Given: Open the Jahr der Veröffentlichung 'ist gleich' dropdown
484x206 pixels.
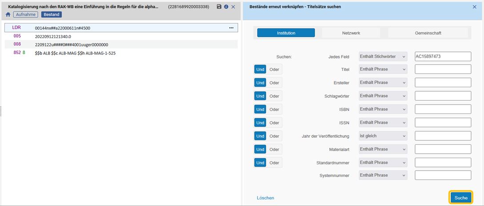Looking at the screenshot, I should [383, 136].
